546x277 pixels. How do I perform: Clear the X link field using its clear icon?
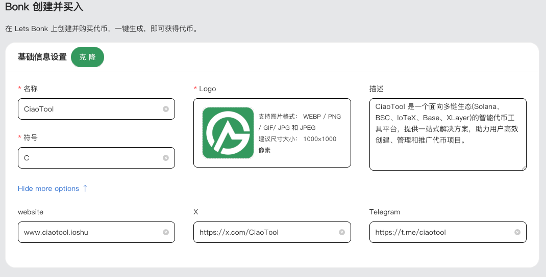point(341,232)
